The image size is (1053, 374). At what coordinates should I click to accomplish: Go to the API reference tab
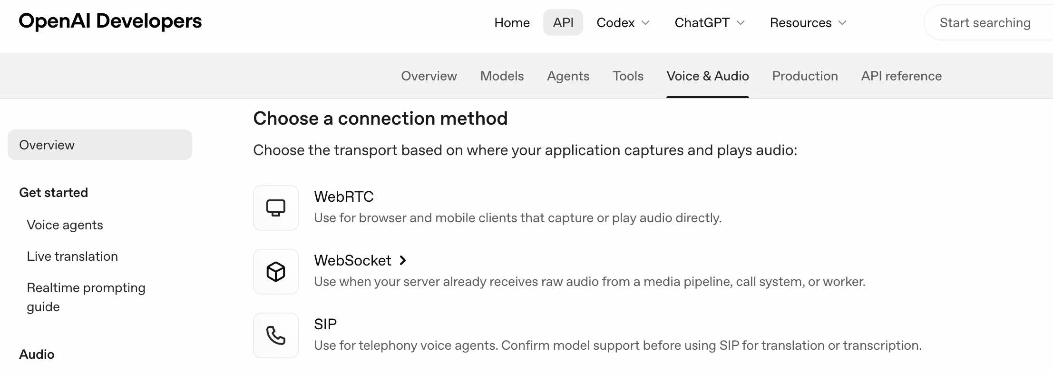pyautogui.click(x=901, y=76)
